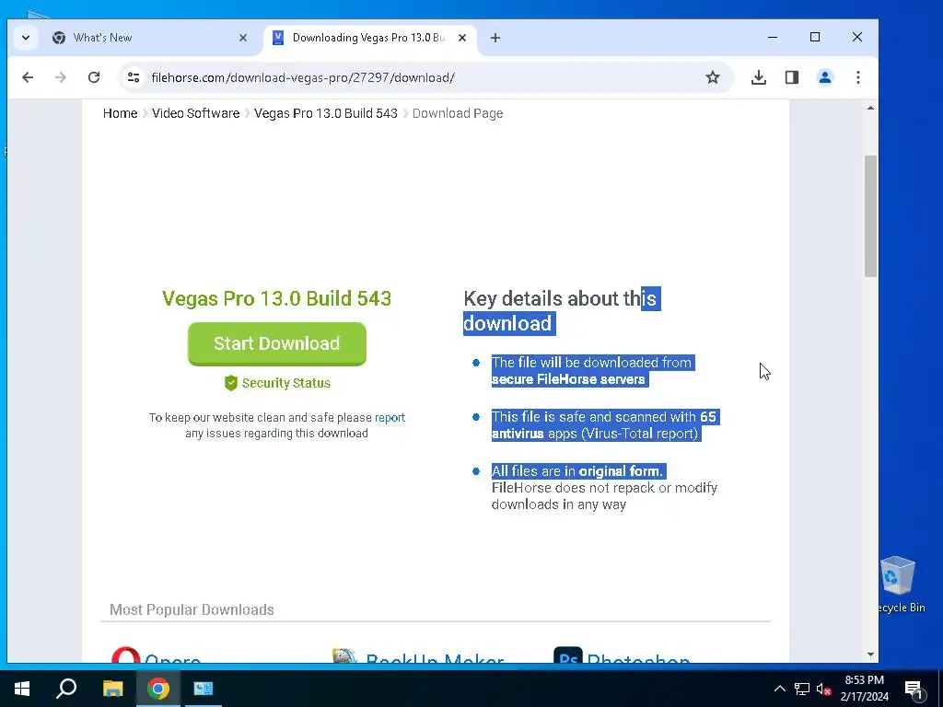Open the notification center
The width and height of the screenshot is (943, 707).
[x=914, y=689]
